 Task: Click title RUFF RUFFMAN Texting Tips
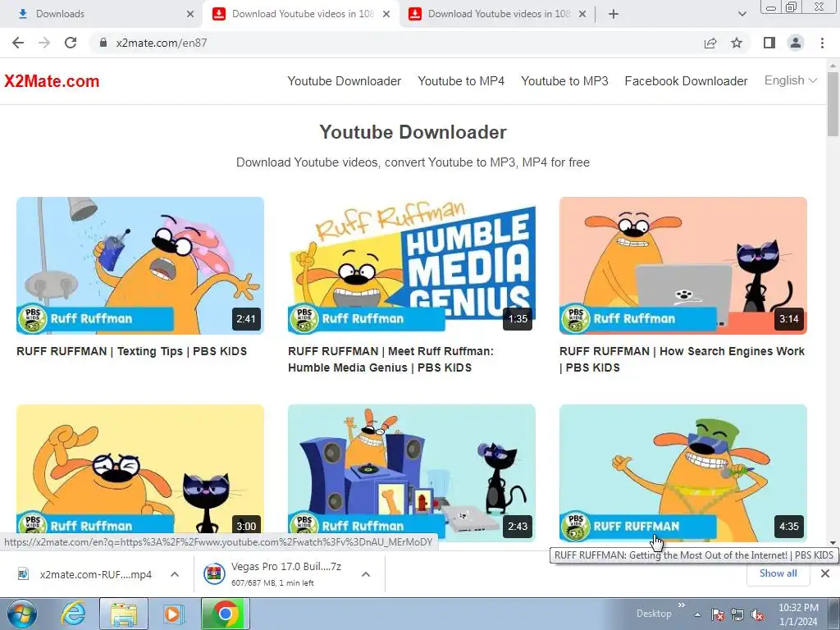[x=132, y=351]
